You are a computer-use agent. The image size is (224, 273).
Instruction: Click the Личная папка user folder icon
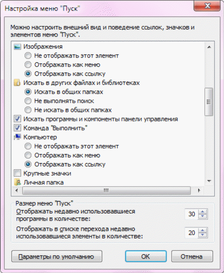point(17,182)
